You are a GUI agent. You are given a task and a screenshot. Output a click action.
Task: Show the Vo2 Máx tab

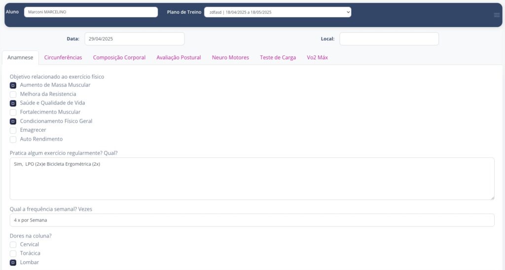(317, 58)
